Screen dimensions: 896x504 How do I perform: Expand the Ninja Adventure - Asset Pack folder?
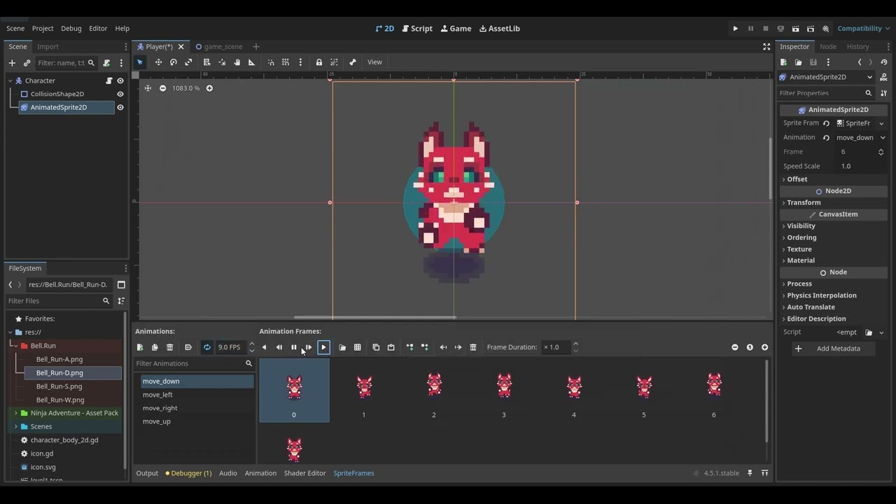[16, 413]
